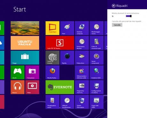This screenshot has width=147, height=118.
Task: Launch Mozilla Firefox tile
Action: (52, 72)
